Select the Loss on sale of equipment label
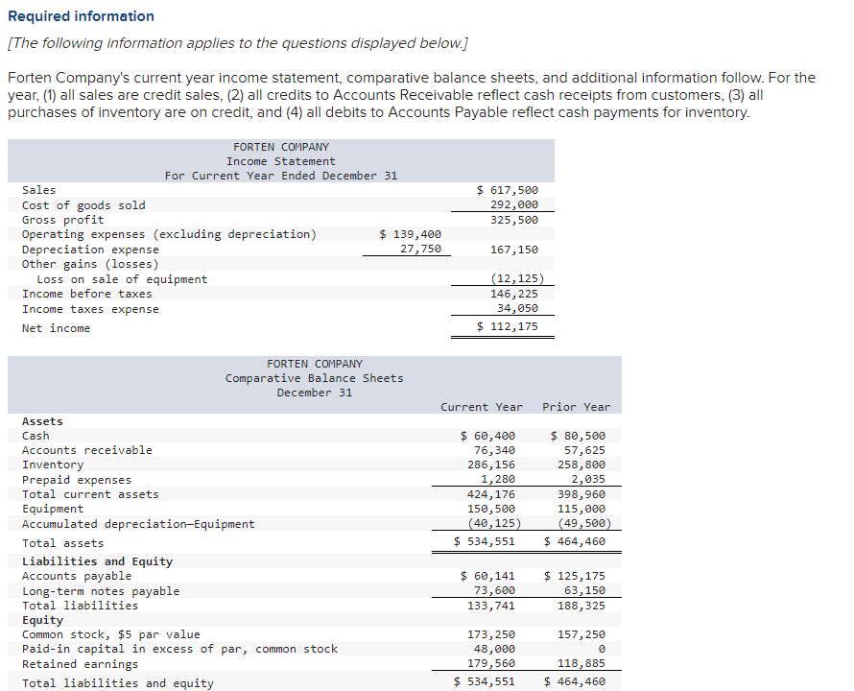854x691 pixels. [x=122, y=279]
